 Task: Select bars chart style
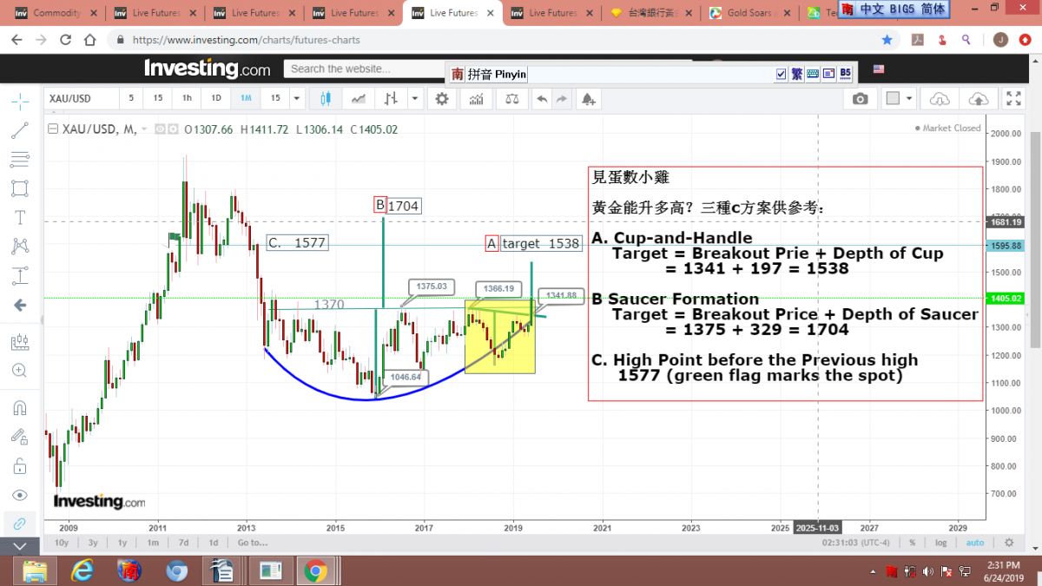pos(391,99)
